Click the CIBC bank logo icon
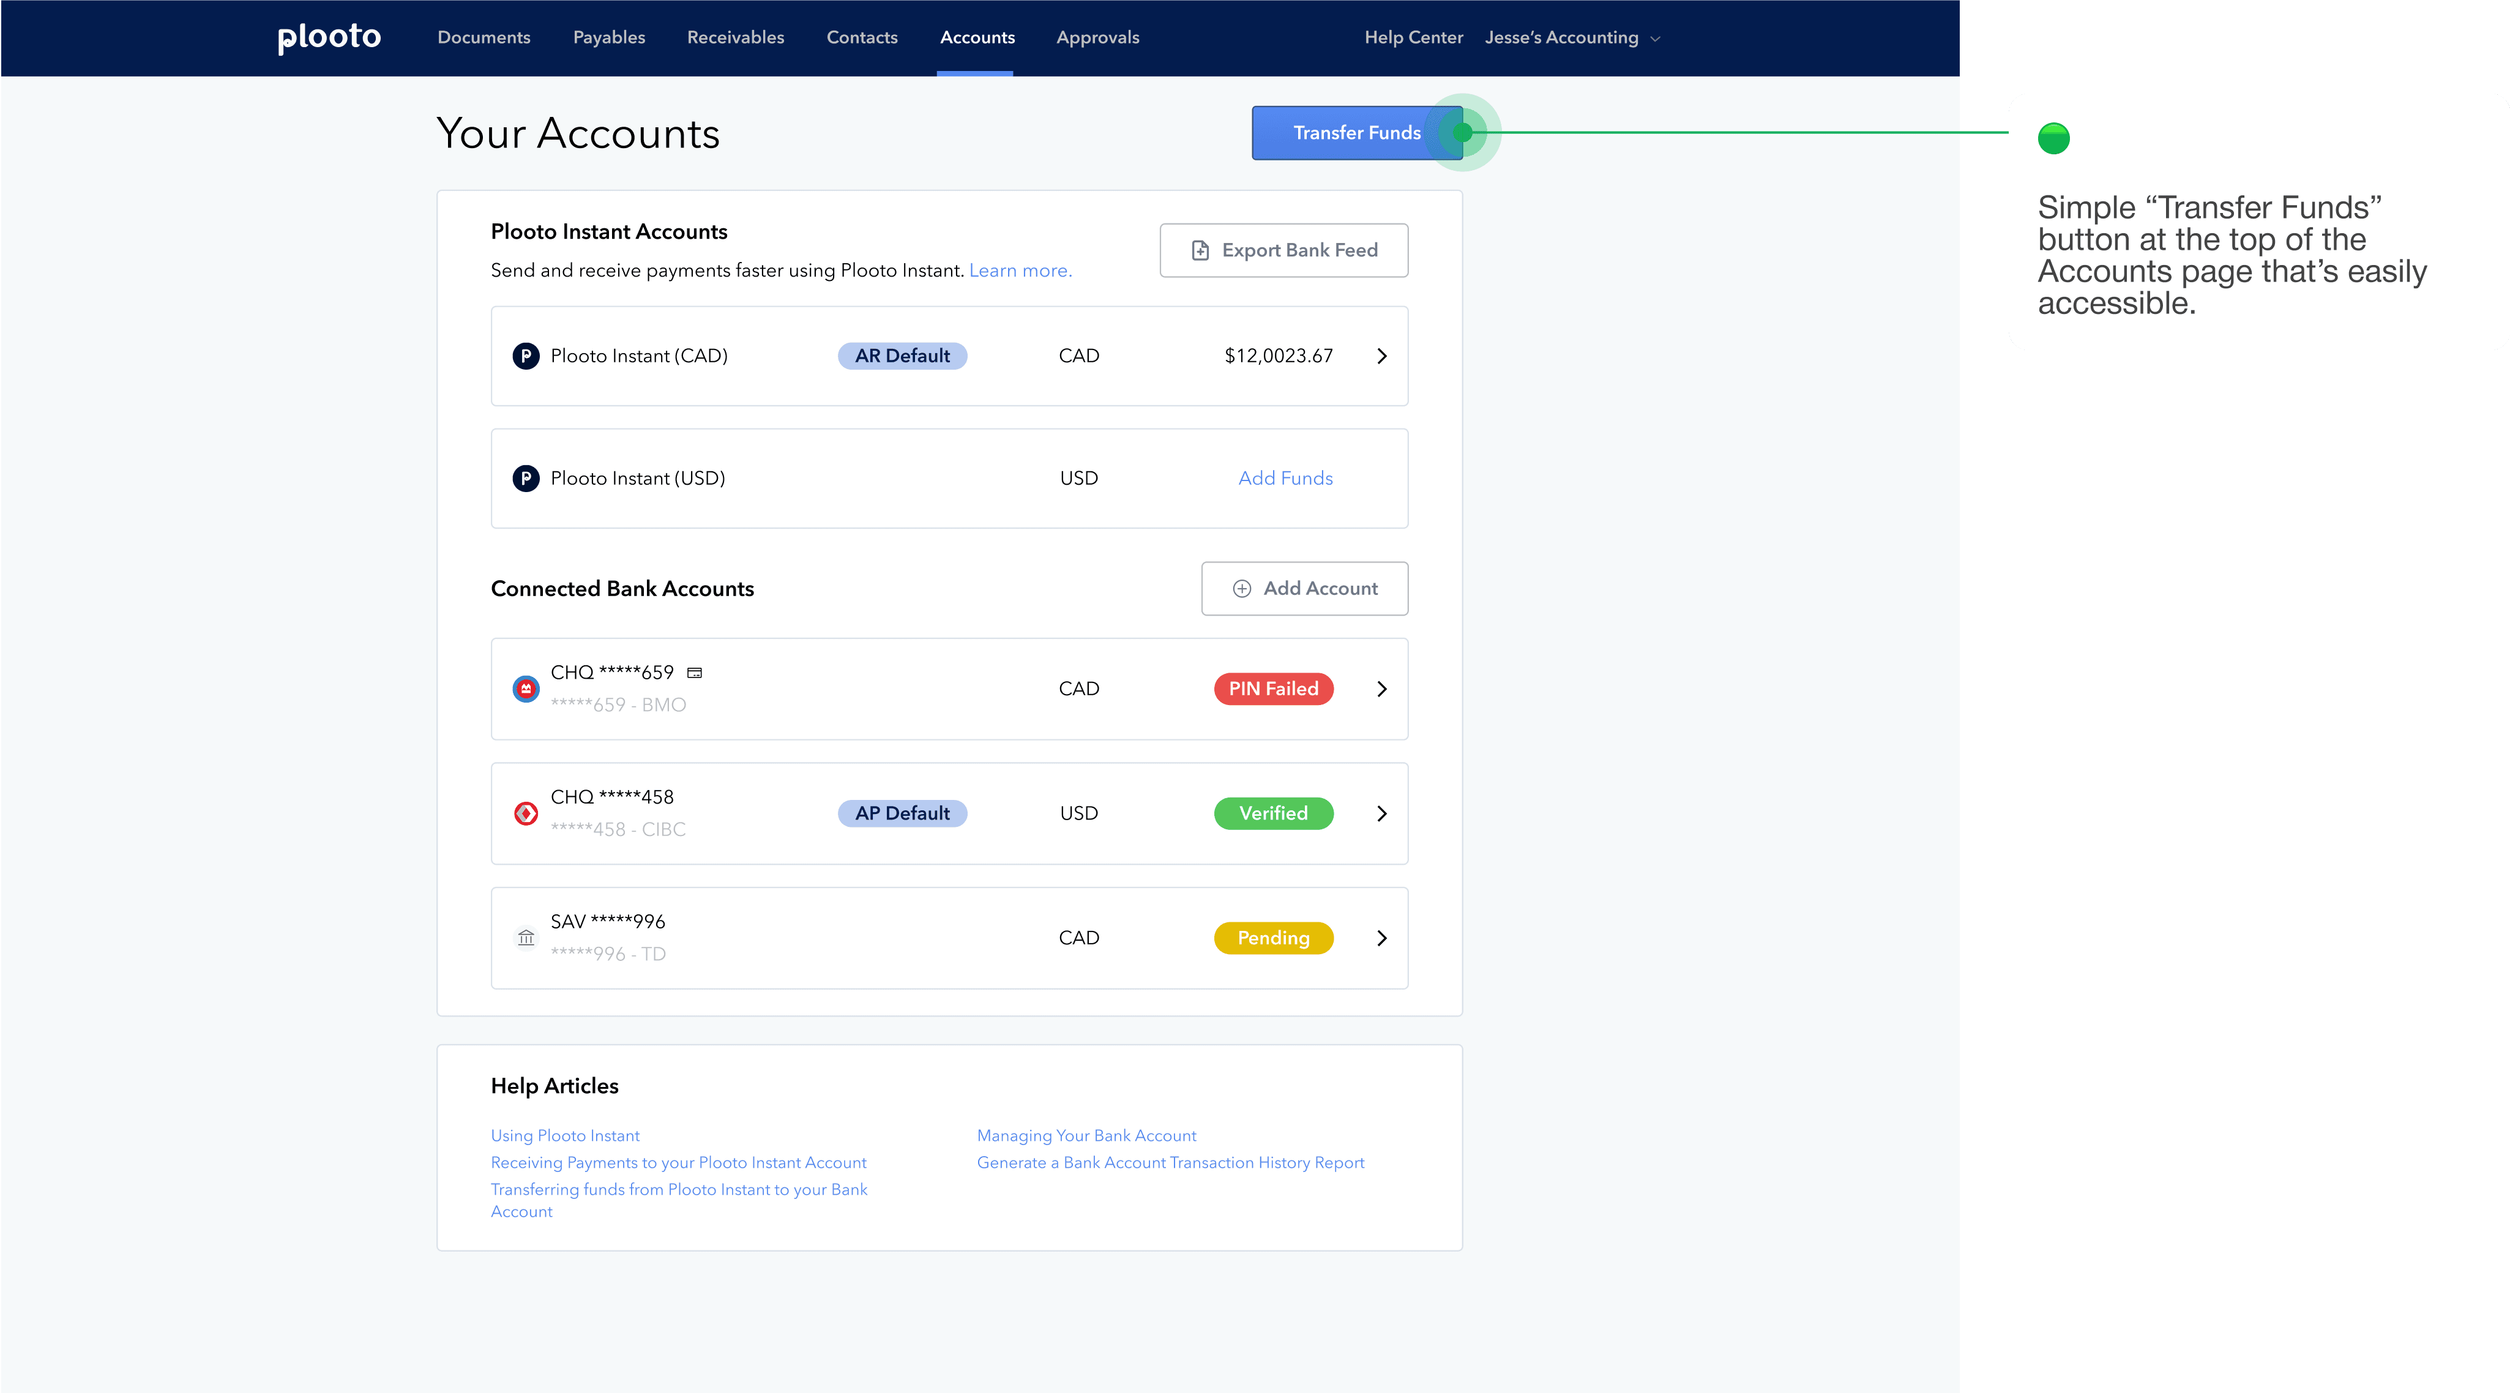This screenshot has height=1393, width=2510. point(526,813)
